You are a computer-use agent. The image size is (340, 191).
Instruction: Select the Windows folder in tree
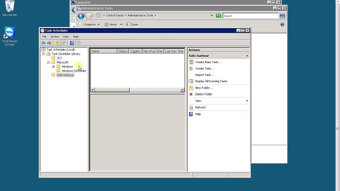point(67,67)
